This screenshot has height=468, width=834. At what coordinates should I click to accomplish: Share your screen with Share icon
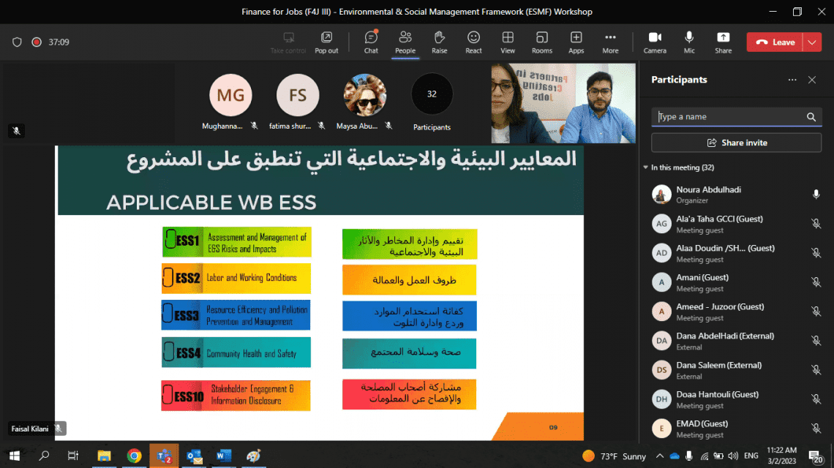click(x=723, y=42)
